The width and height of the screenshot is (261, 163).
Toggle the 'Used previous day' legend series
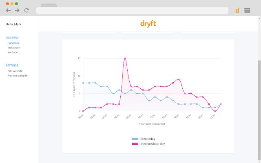(x=152, y=144)
